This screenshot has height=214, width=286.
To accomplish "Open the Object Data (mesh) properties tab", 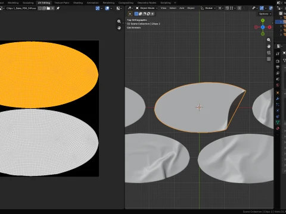I will pos(278,122).
